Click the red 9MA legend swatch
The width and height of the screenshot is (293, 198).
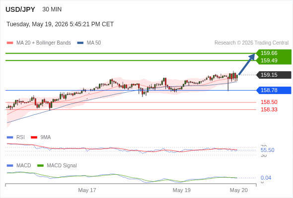tap(34, 138)
